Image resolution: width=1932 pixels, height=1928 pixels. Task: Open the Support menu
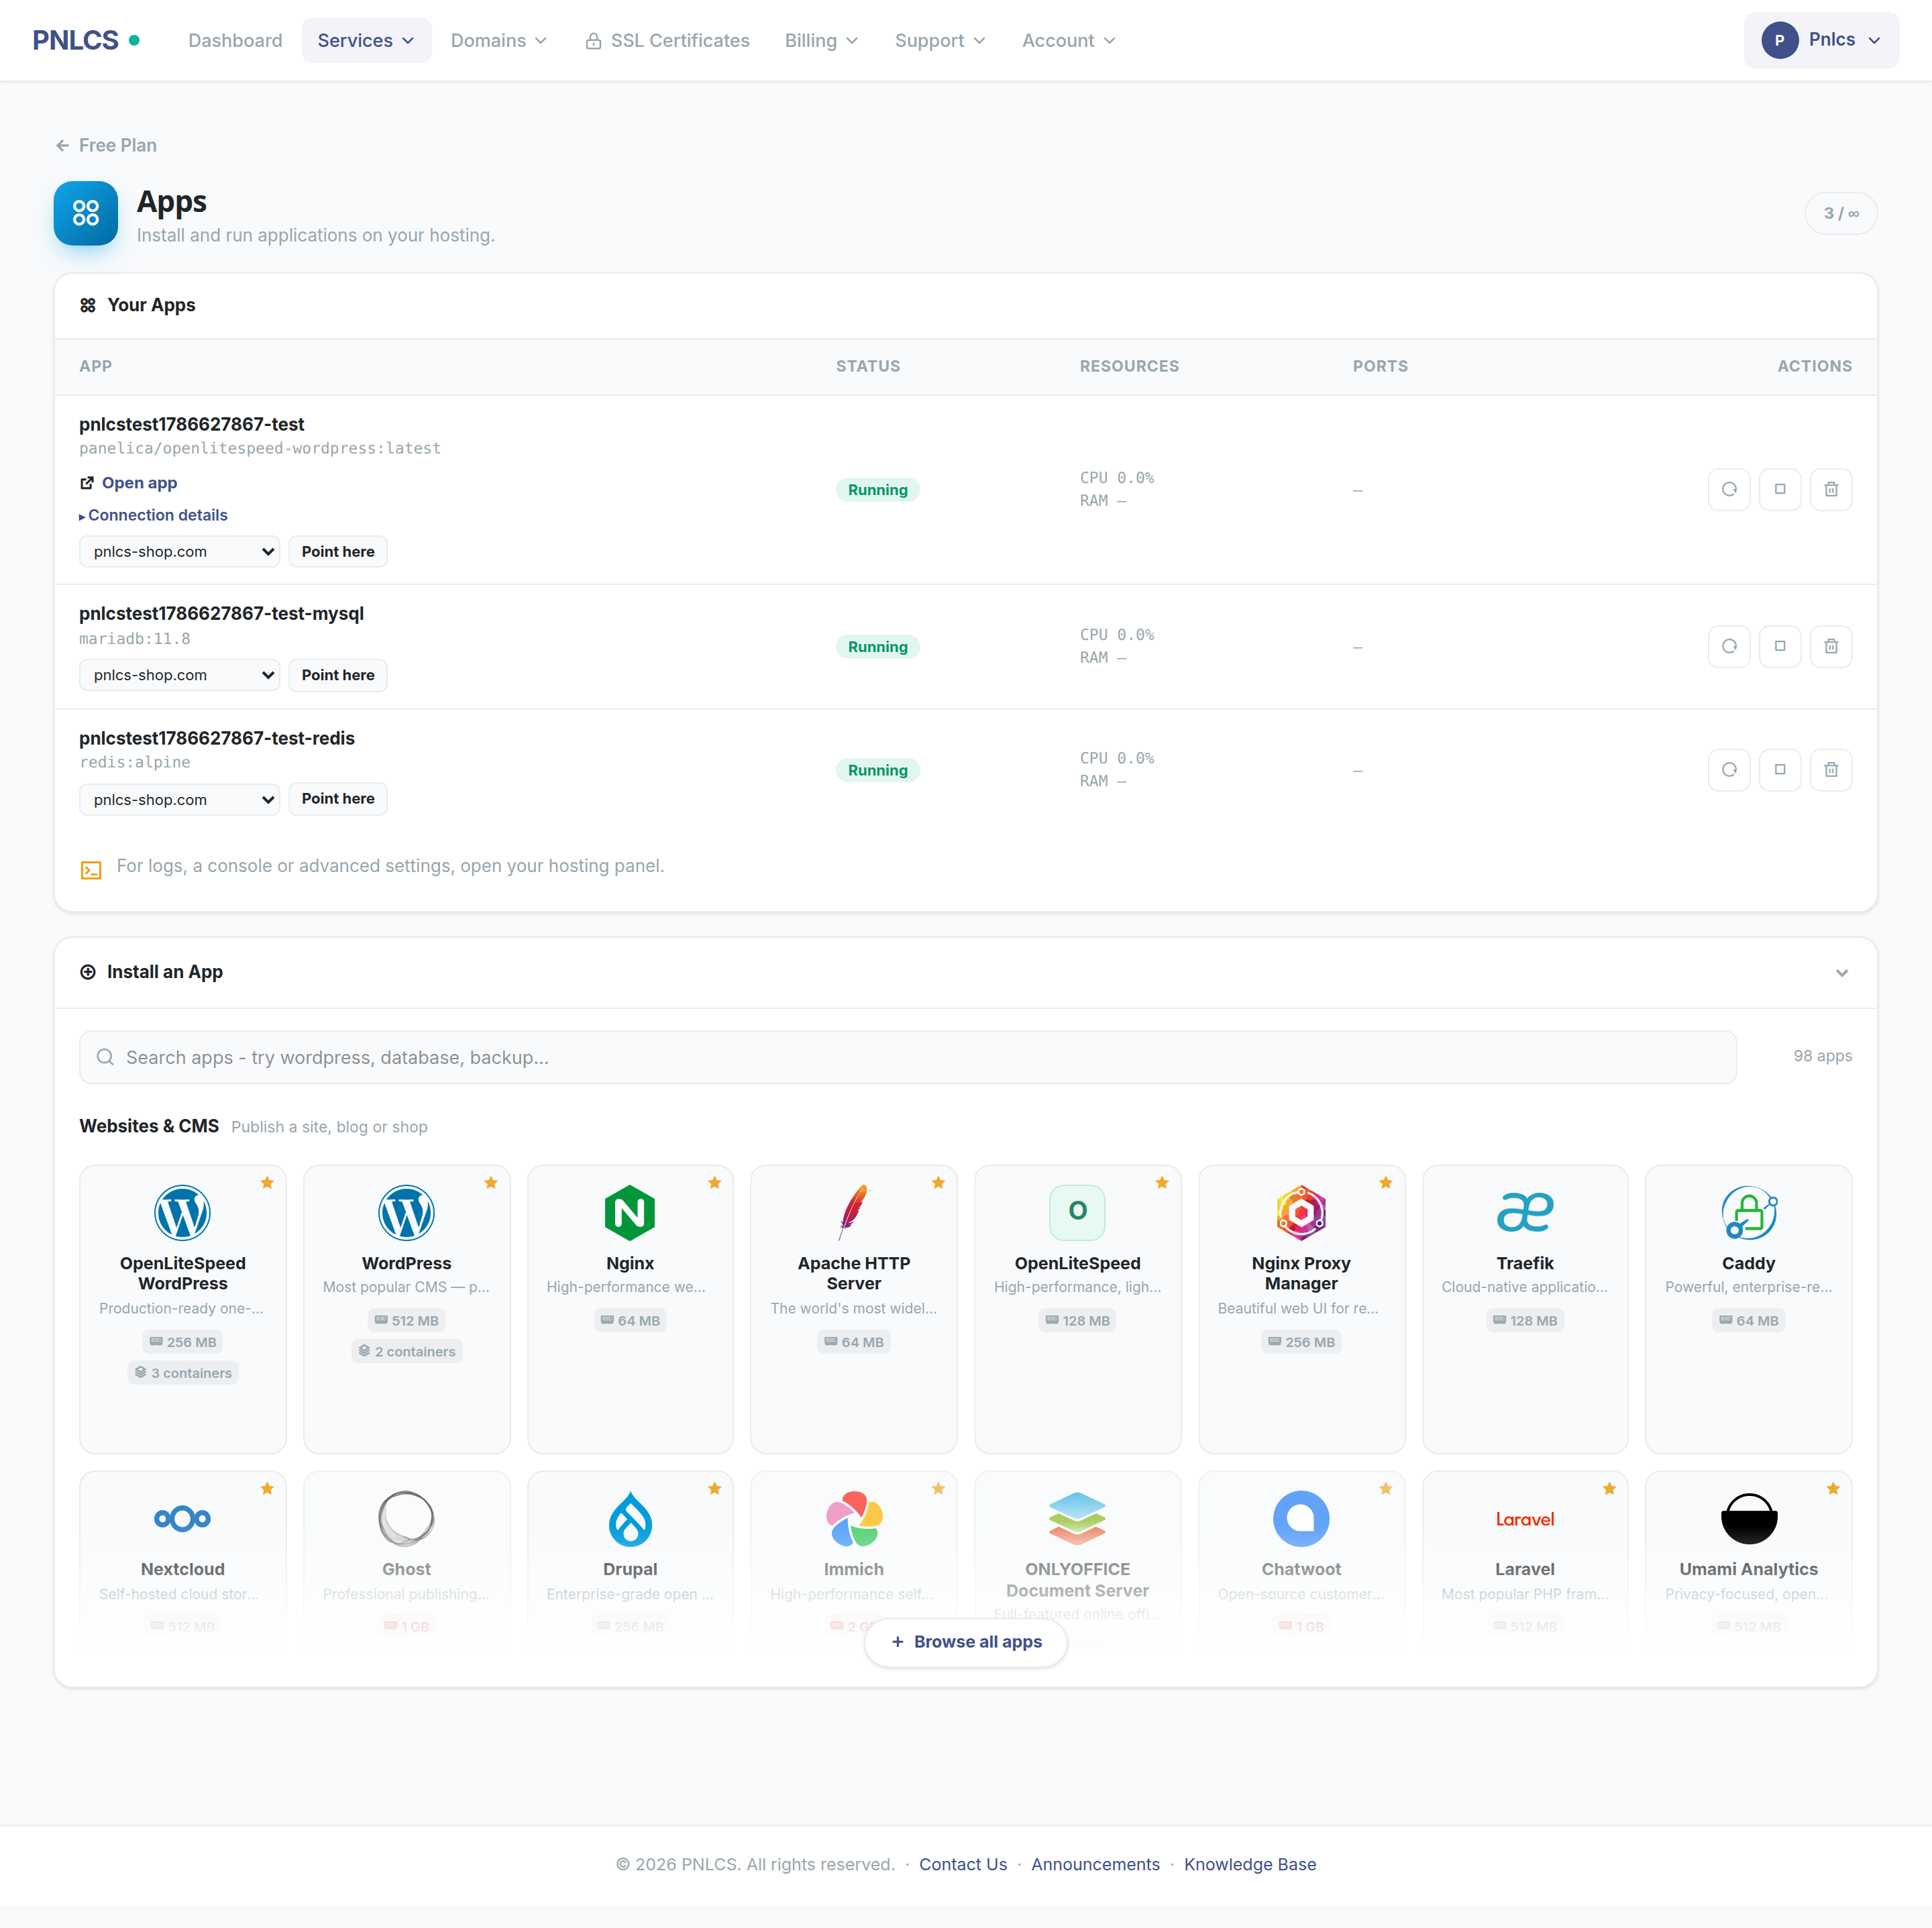940,40
